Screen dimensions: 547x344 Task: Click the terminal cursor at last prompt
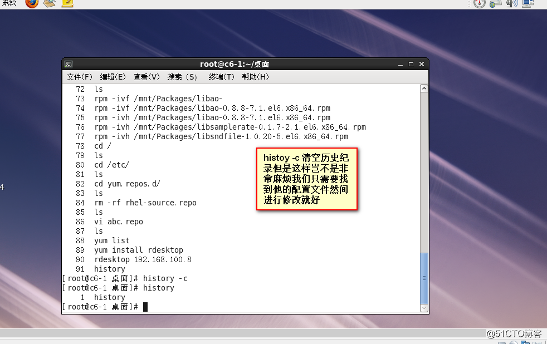[145, 307]
